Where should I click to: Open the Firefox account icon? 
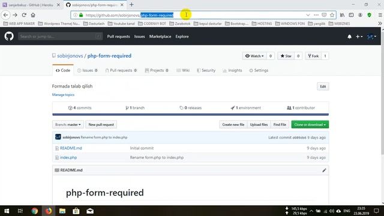tap(360, 15)
